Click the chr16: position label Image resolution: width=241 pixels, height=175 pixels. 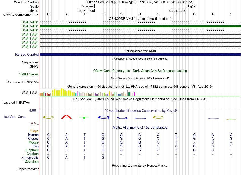(34, 11)
